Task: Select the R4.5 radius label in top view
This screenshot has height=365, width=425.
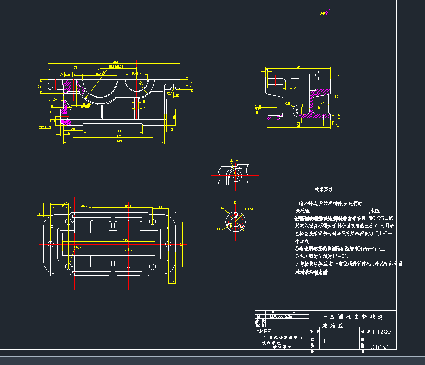Action: coord(77,247)
